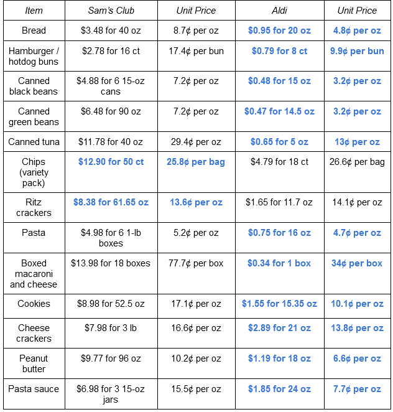Select the "Canned black beans" item cell
The height and width of the screenshot is (412, 393).
pos(34,86)
